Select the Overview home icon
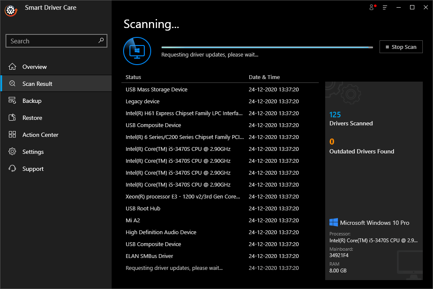 click(12, 66)
